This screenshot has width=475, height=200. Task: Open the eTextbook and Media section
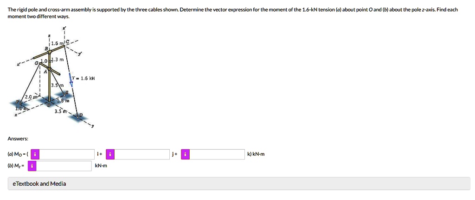point(39,184)
